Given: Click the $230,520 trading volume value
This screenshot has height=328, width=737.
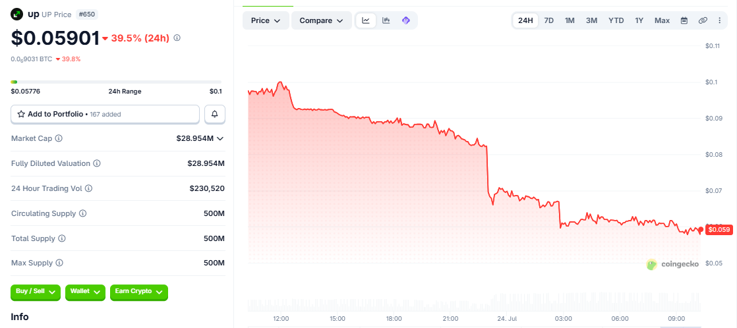Looking at the screenshot, I should click(x=207, y=188).
